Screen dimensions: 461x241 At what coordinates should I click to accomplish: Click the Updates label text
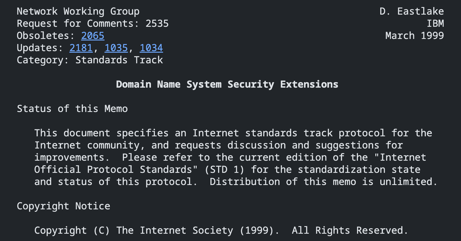click(37, 48)
